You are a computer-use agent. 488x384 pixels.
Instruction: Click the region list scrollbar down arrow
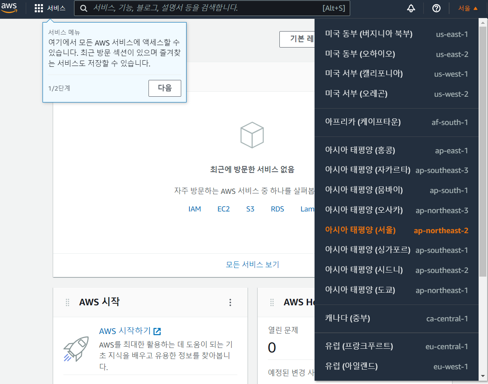(x=483, y=377)
